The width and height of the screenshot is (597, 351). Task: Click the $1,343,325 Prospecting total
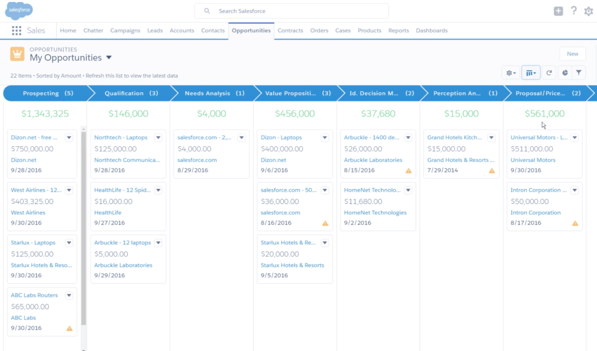point(45,114)
